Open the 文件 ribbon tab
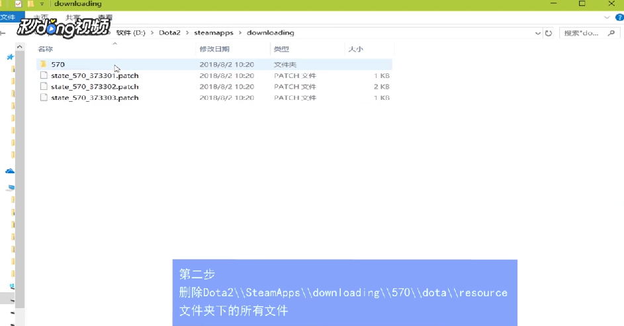The width and height of the screenshot is (624, 326). coord(9,17)
